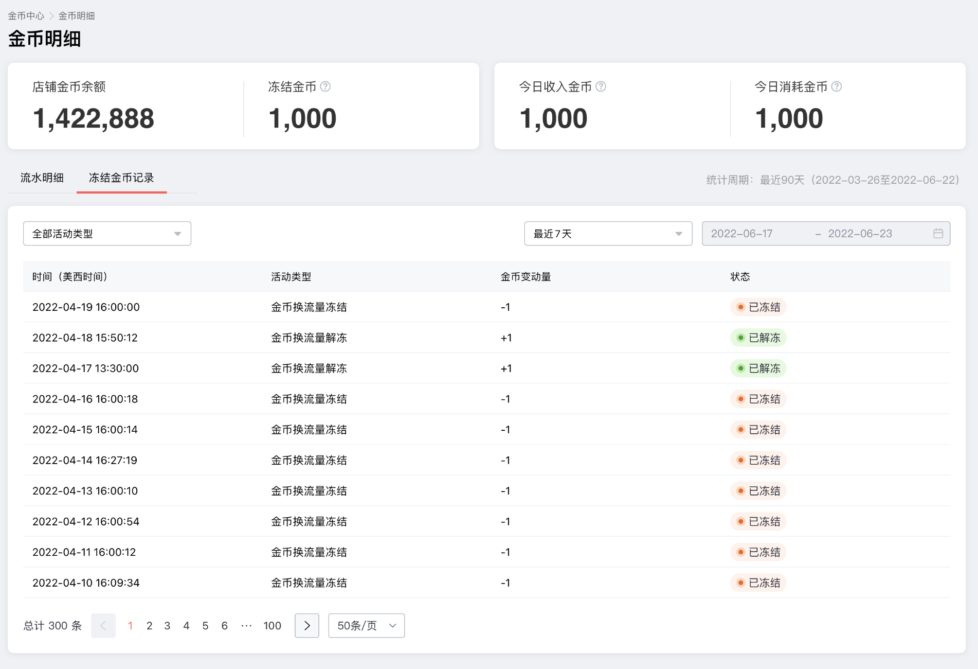The image size is (978, 669).
Task: Click the -1 value in 2022-04-14 row
Action: (505, 460)
